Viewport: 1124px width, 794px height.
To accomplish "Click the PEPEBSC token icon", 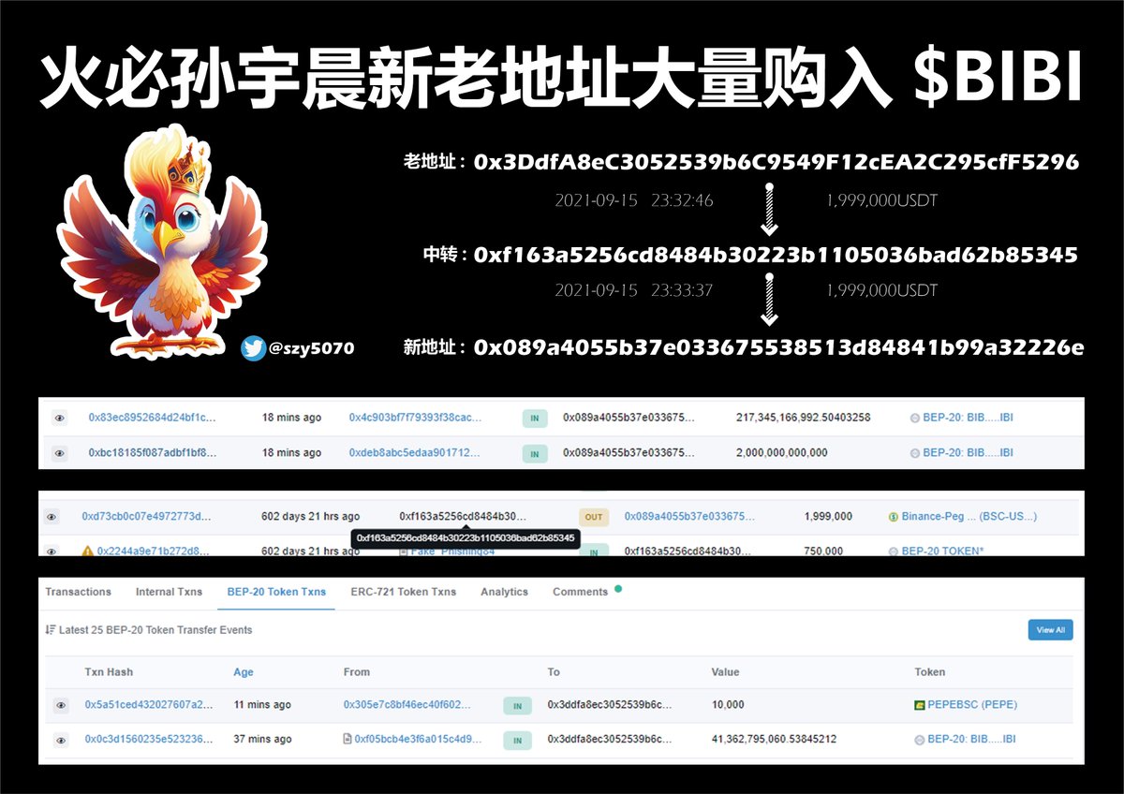I will [x=920, y=705].
